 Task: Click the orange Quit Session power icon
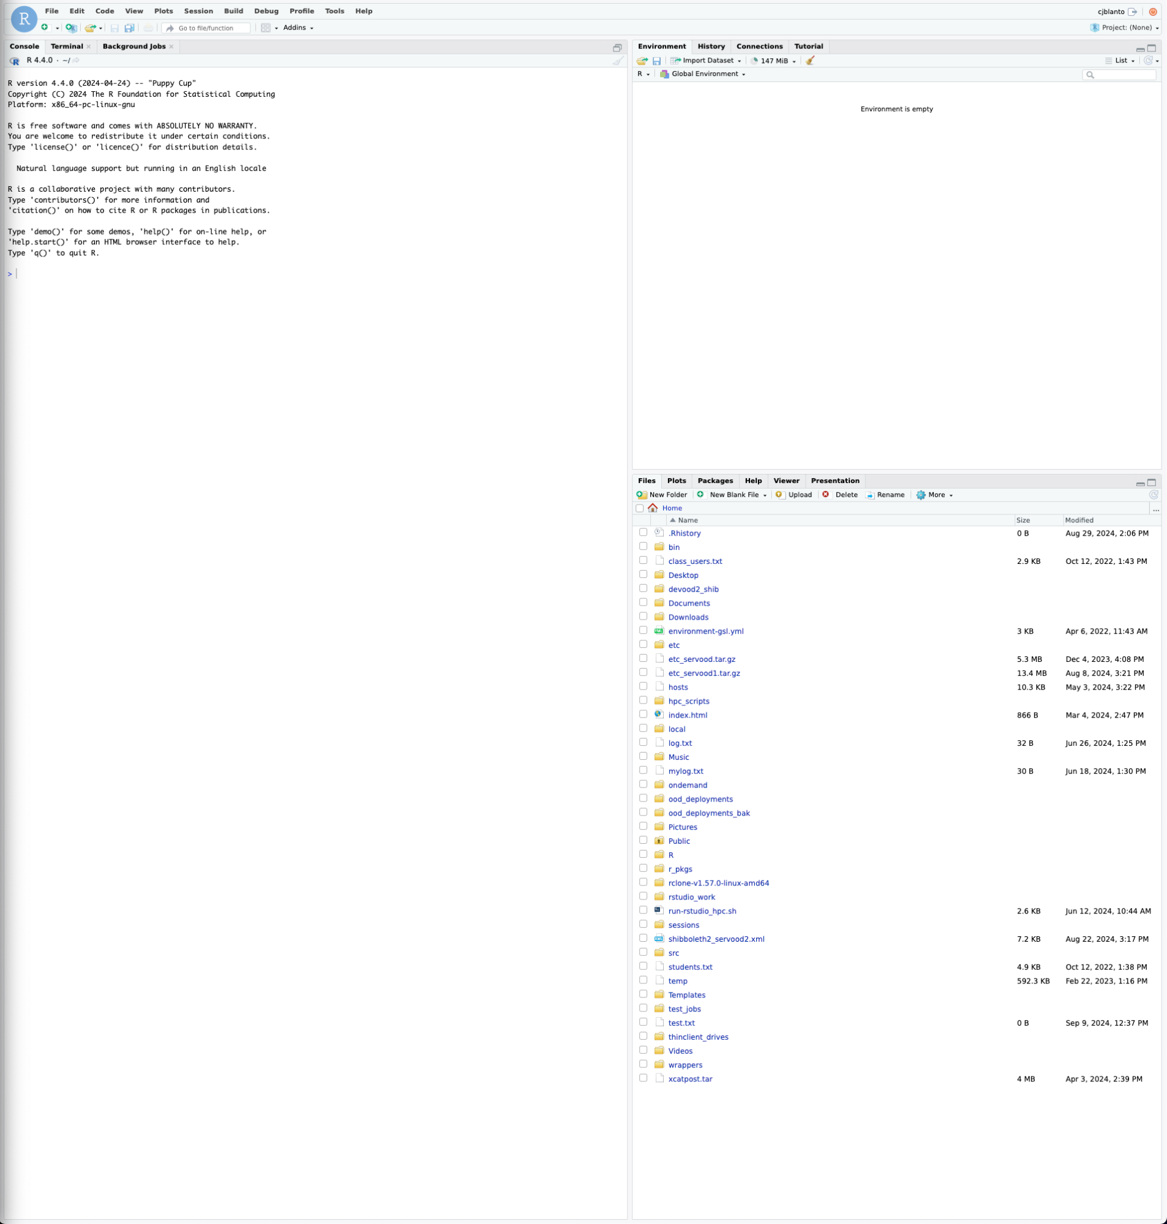click(x=1153, y=11)
